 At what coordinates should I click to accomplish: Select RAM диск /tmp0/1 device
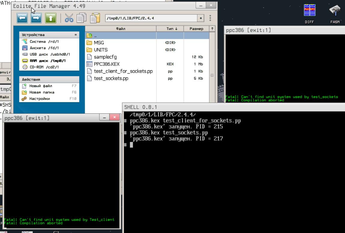pyautogui.click(x=48, y=61)
